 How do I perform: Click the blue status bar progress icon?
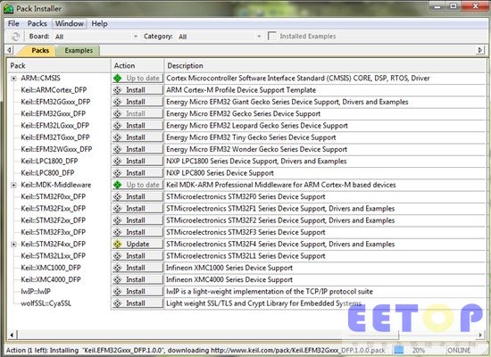(x=399, y=350)
